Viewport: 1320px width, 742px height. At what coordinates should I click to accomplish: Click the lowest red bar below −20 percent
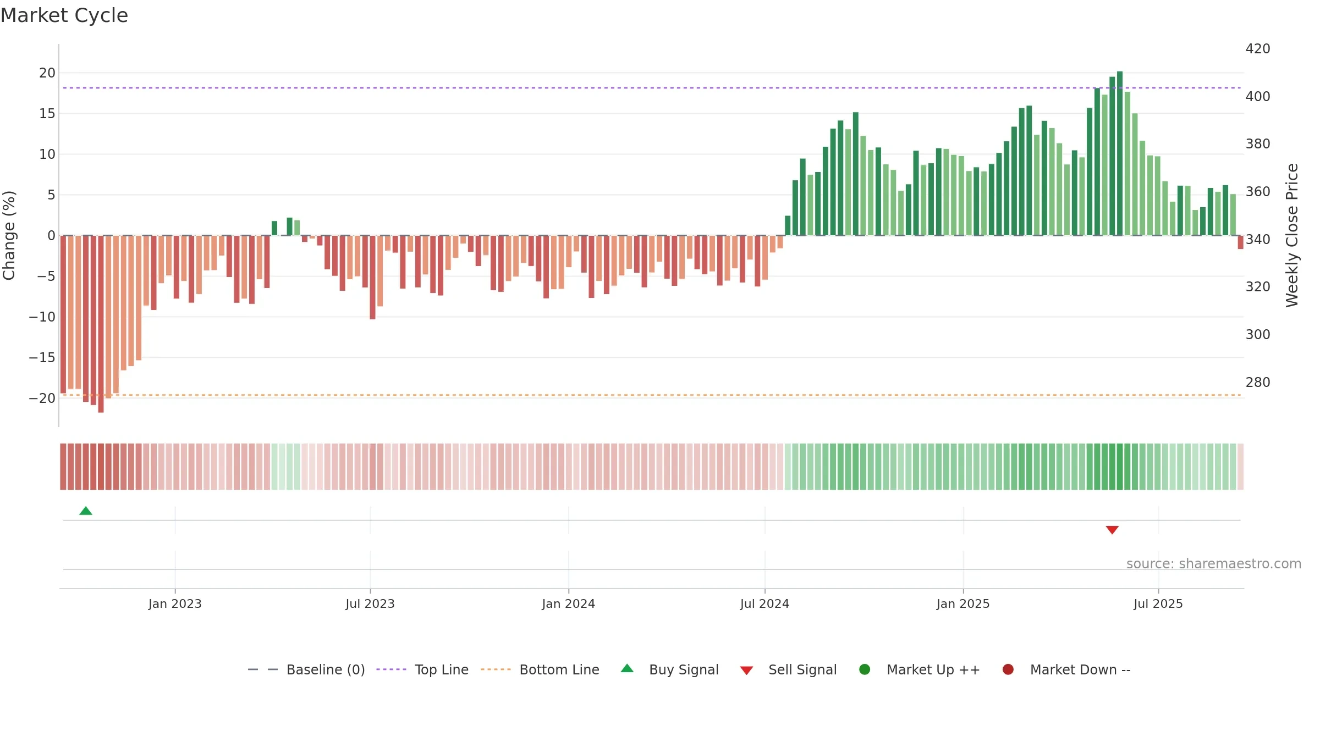coord(101,324)
